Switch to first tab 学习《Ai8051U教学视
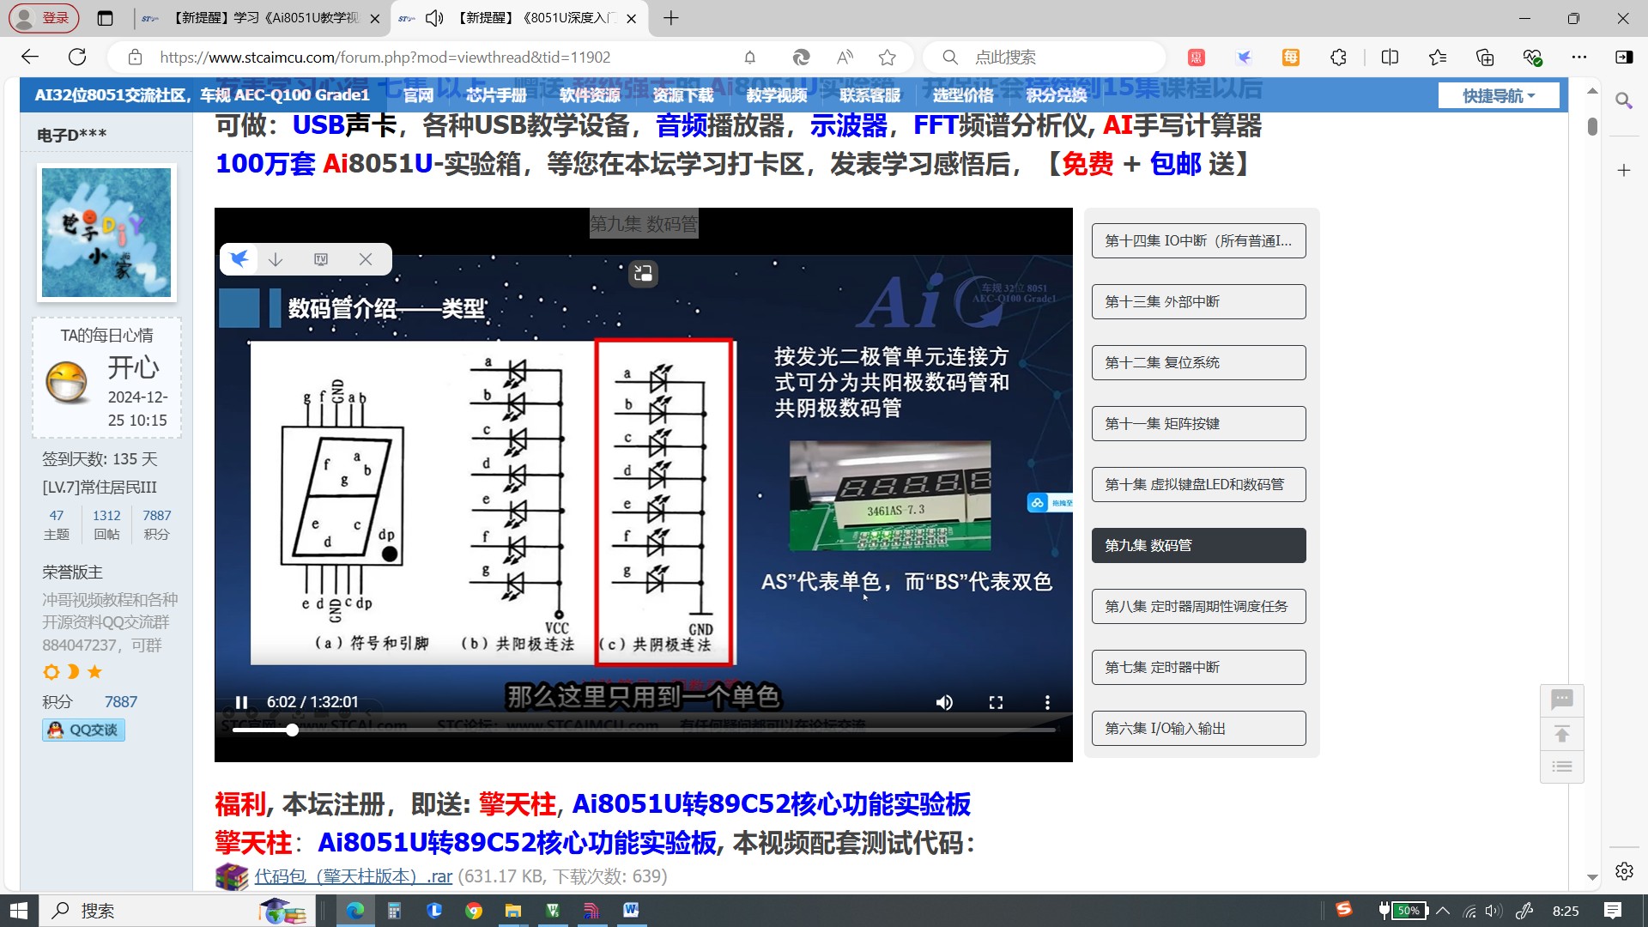Screen dimensions: 1648x927 [x=262, y=18]
